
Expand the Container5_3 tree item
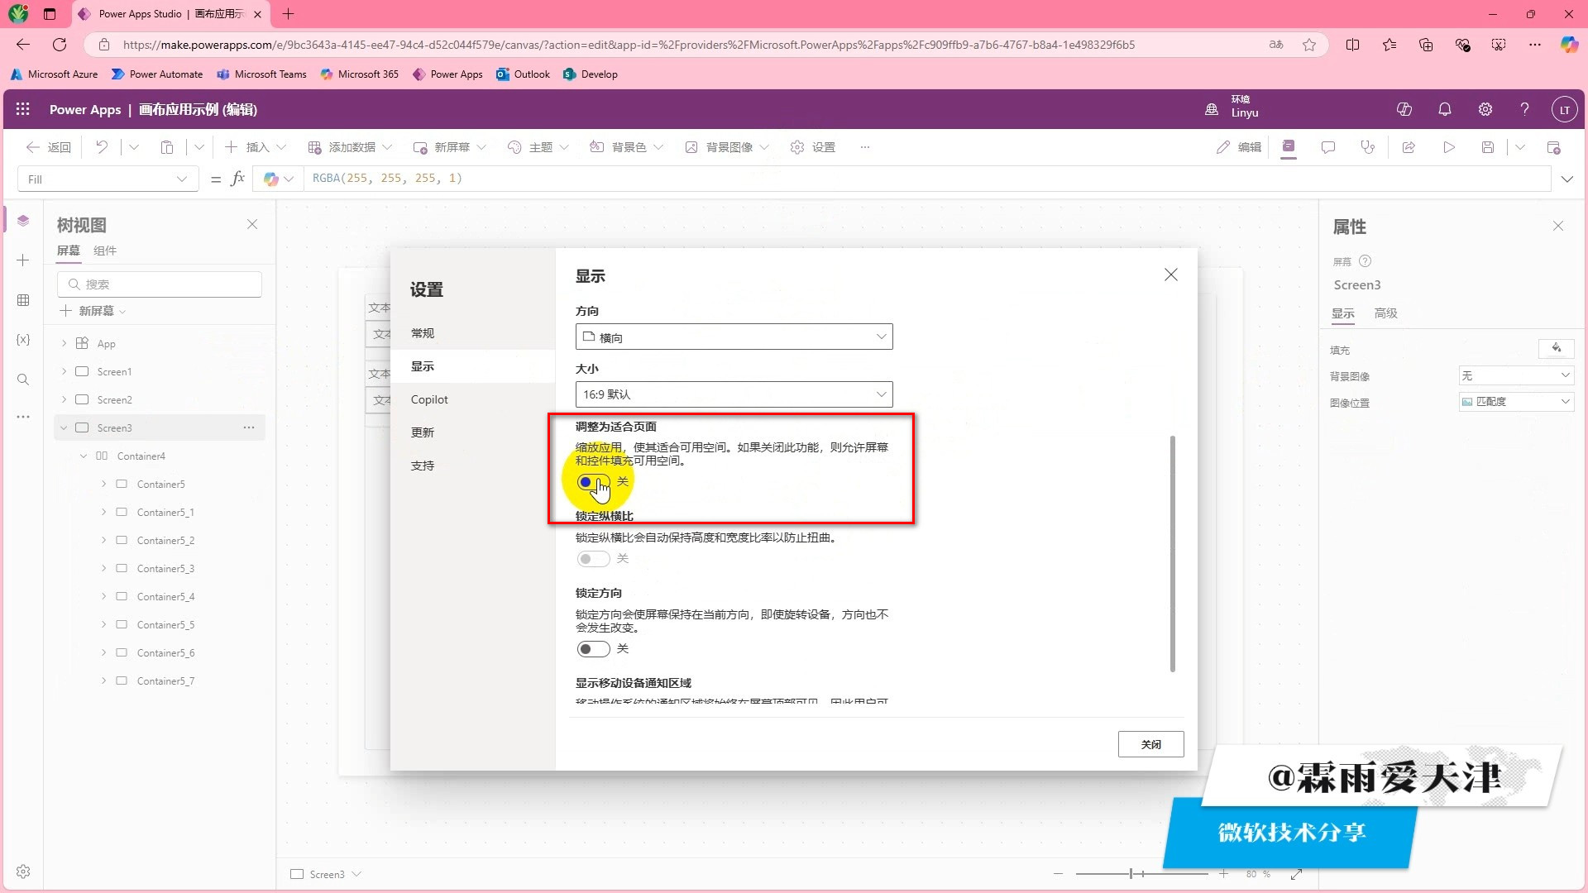pyautogui.click(x=104, y=569)
